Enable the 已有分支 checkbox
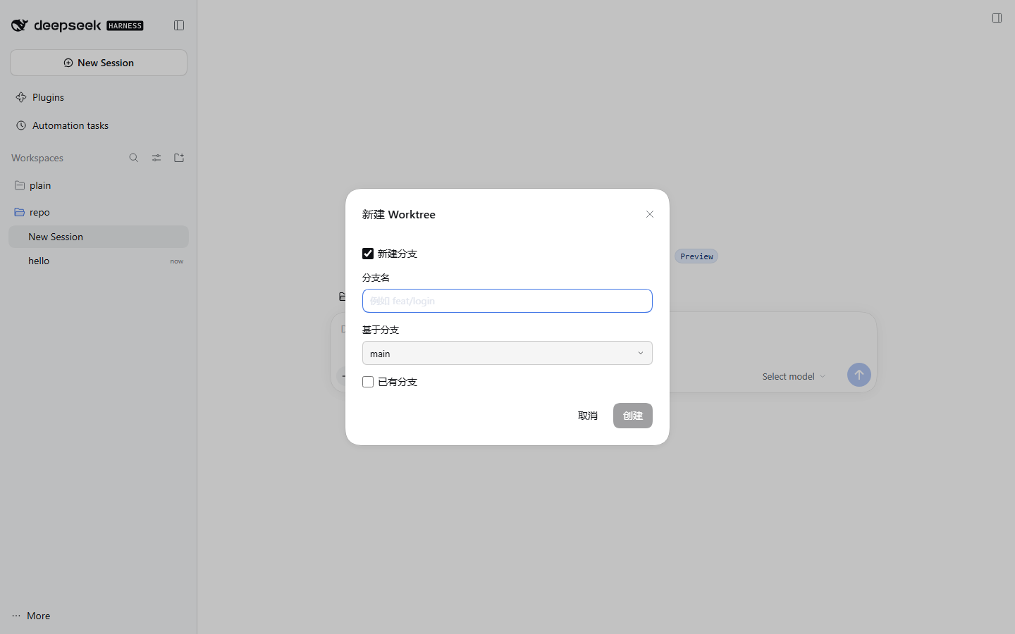This screenshot has width=1015, height=634. point(368,382)
